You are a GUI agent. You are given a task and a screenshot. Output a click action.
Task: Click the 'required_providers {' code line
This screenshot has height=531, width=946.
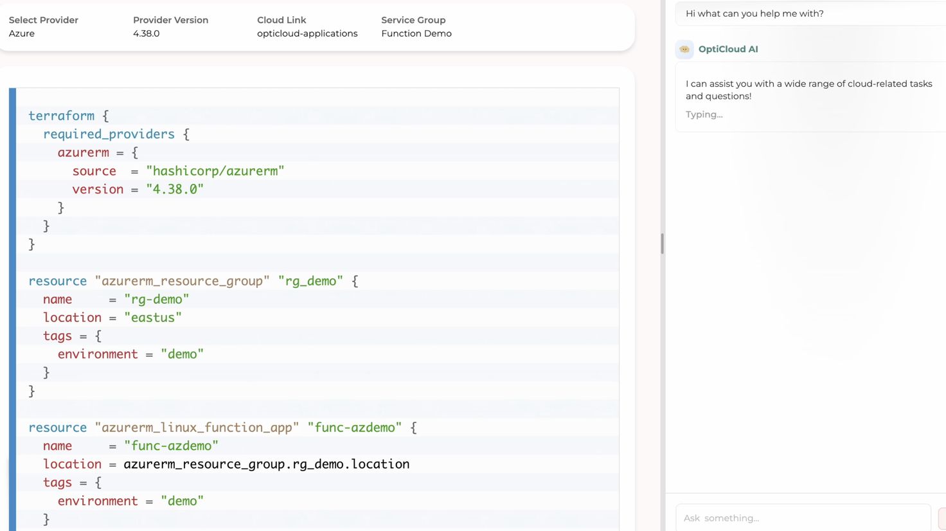pyautogui.click(x=116, y=134)
